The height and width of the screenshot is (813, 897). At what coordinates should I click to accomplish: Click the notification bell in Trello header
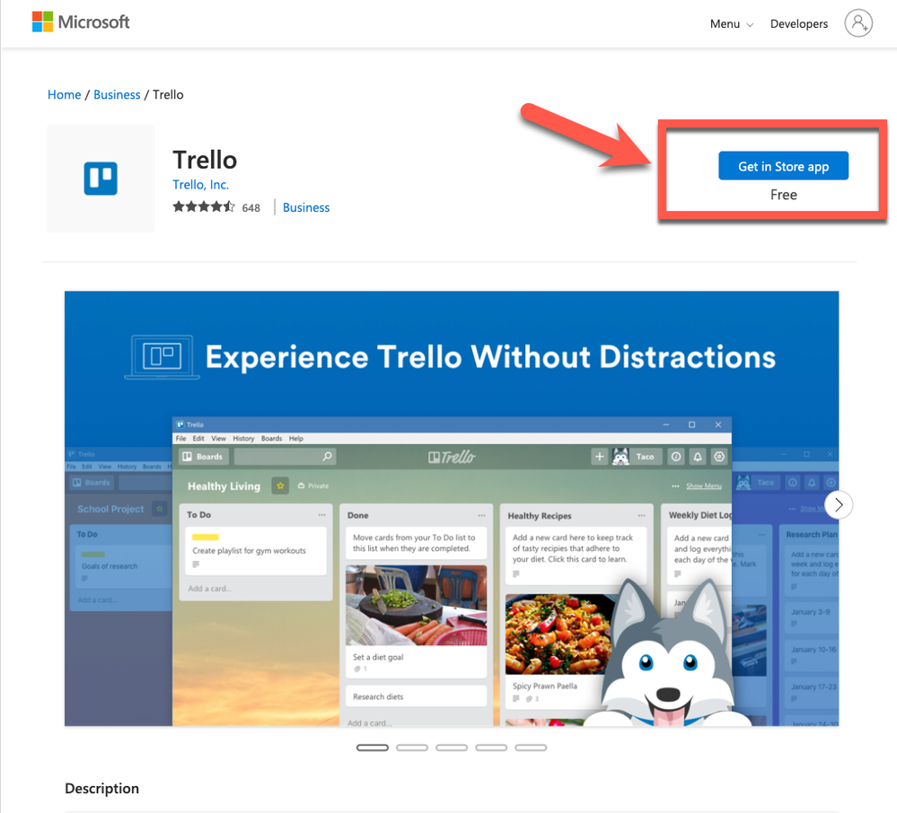[698, 456]
